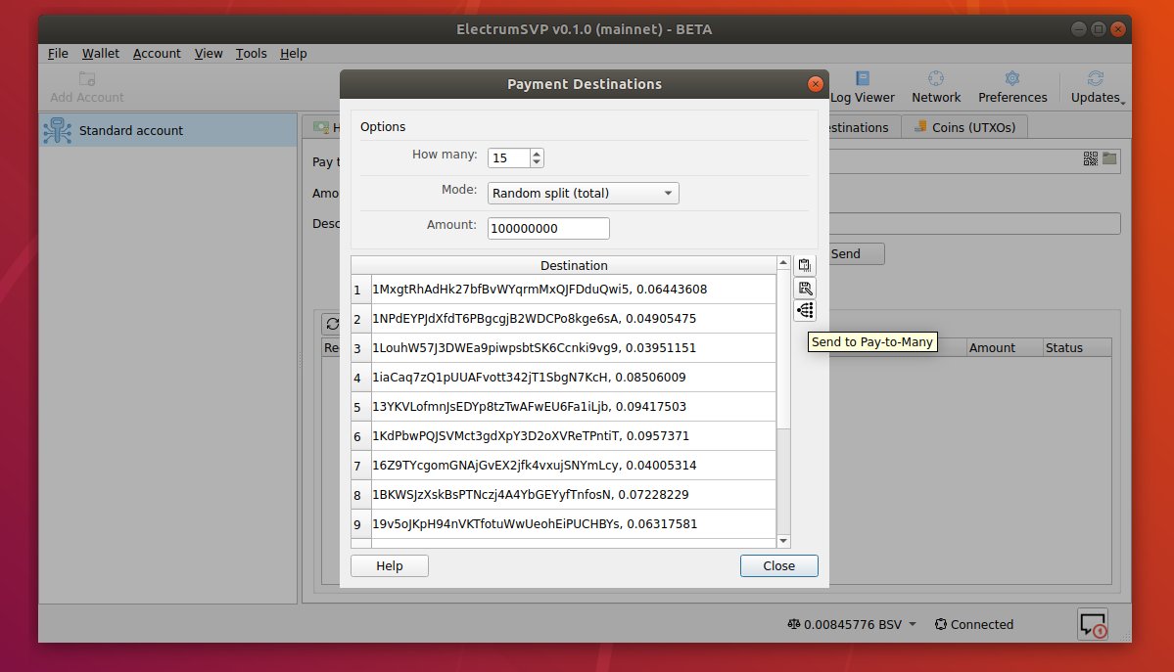Screen dimensions: 1174x672
Task: Click scrollbar up arrow in destination list
Action: (783, 263)
